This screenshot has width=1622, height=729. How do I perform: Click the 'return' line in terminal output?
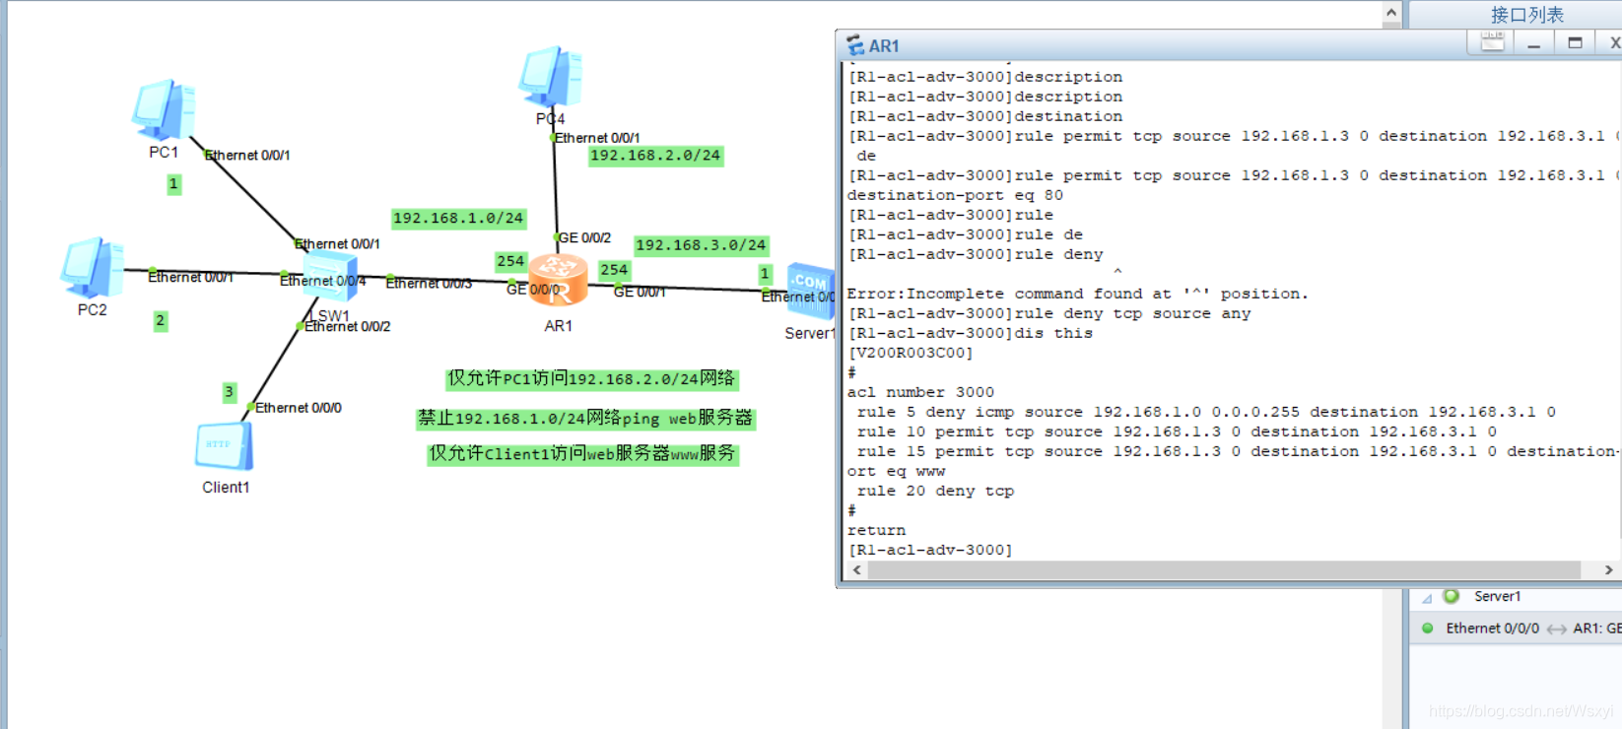(876, 530)
